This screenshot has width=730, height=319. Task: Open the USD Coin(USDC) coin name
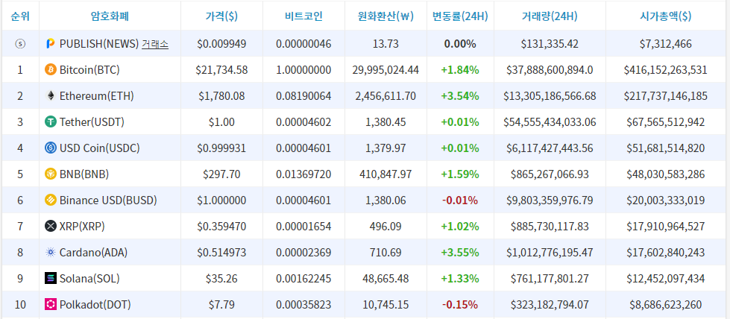[100, 148]
